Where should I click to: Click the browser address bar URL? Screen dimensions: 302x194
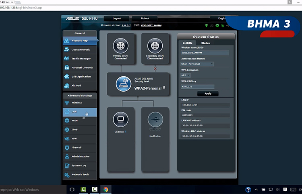[21, 8]
